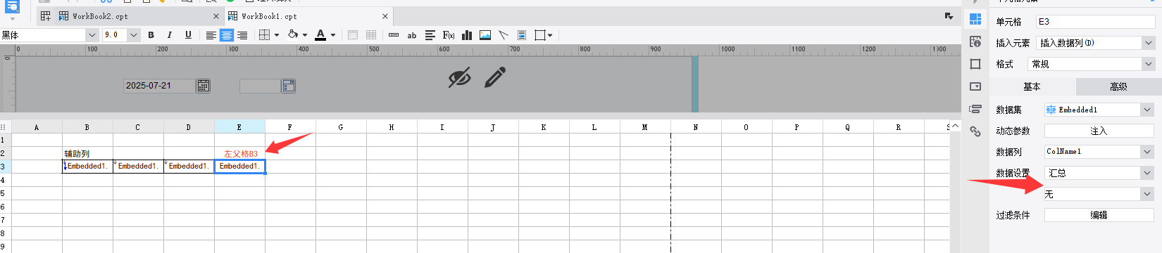
Task: Open hyperlink panel icon
Action: click(975, 131)
